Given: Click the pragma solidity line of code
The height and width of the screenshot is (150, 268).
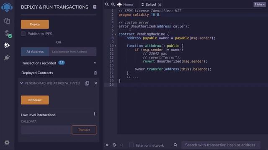Looking at the screenshot, I should tap(139, 15).
